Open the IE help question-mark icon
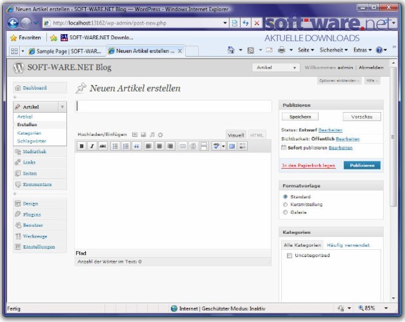This screenshot has width=405, height=322. click(x=379, y=50)
